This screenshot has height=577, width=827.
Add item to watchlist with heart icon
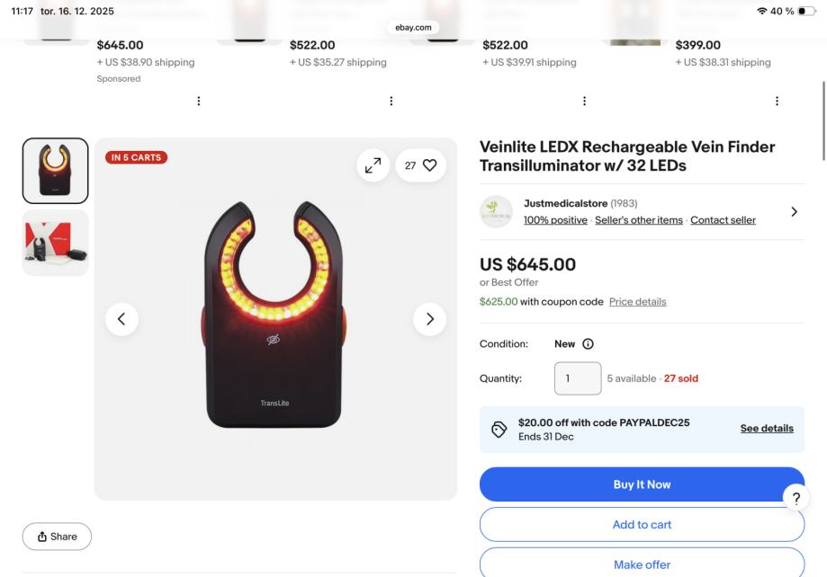tap(420, 165)
